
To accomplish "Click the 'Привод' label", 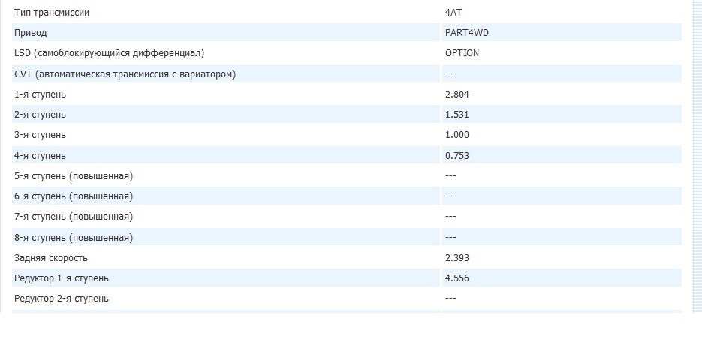I will pos(31,33).
